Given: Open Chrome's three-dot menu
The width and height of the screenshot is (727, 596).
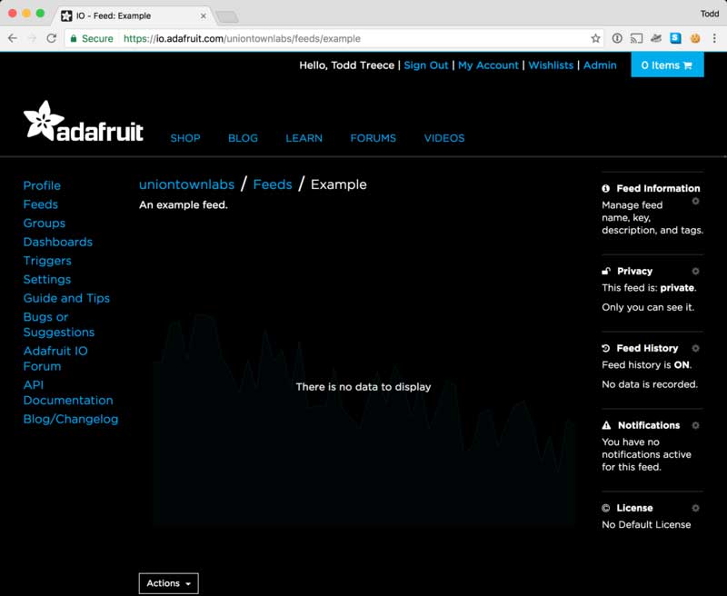Looking at the screenshot, I should click(715, 38).
